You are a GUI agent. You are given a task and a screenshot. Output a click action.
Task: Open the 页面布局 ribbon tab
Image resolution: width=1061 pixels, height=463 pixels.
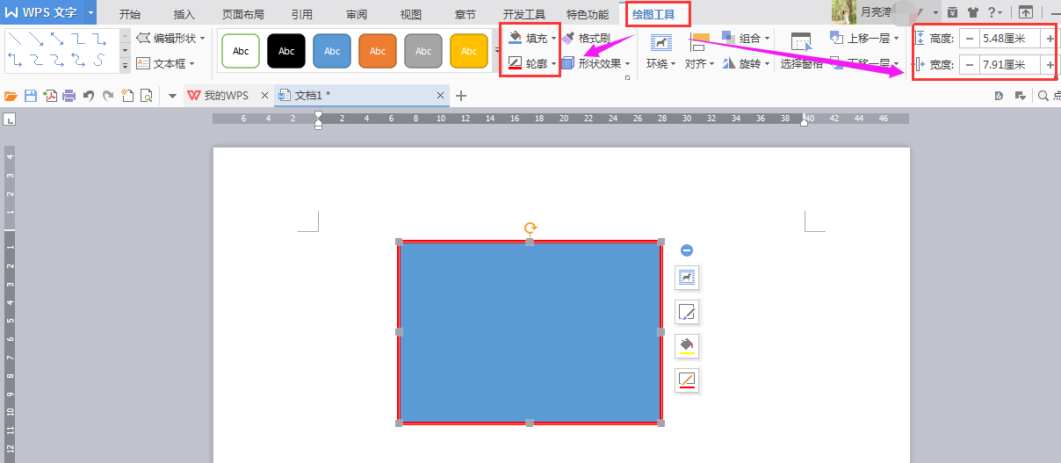(x=243, y=14)
